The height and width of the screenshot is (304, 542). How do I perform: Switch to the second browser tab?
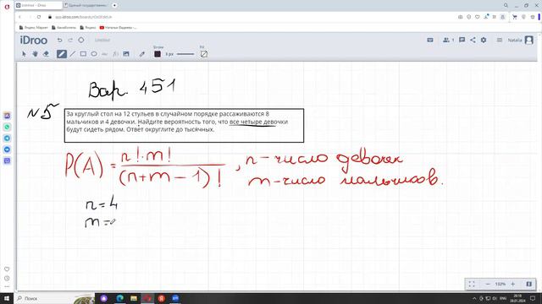point(86,6)
